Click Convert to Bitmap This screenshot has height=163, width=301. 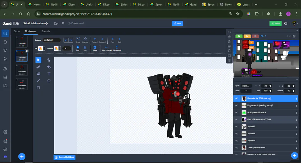tap(65, 157)
